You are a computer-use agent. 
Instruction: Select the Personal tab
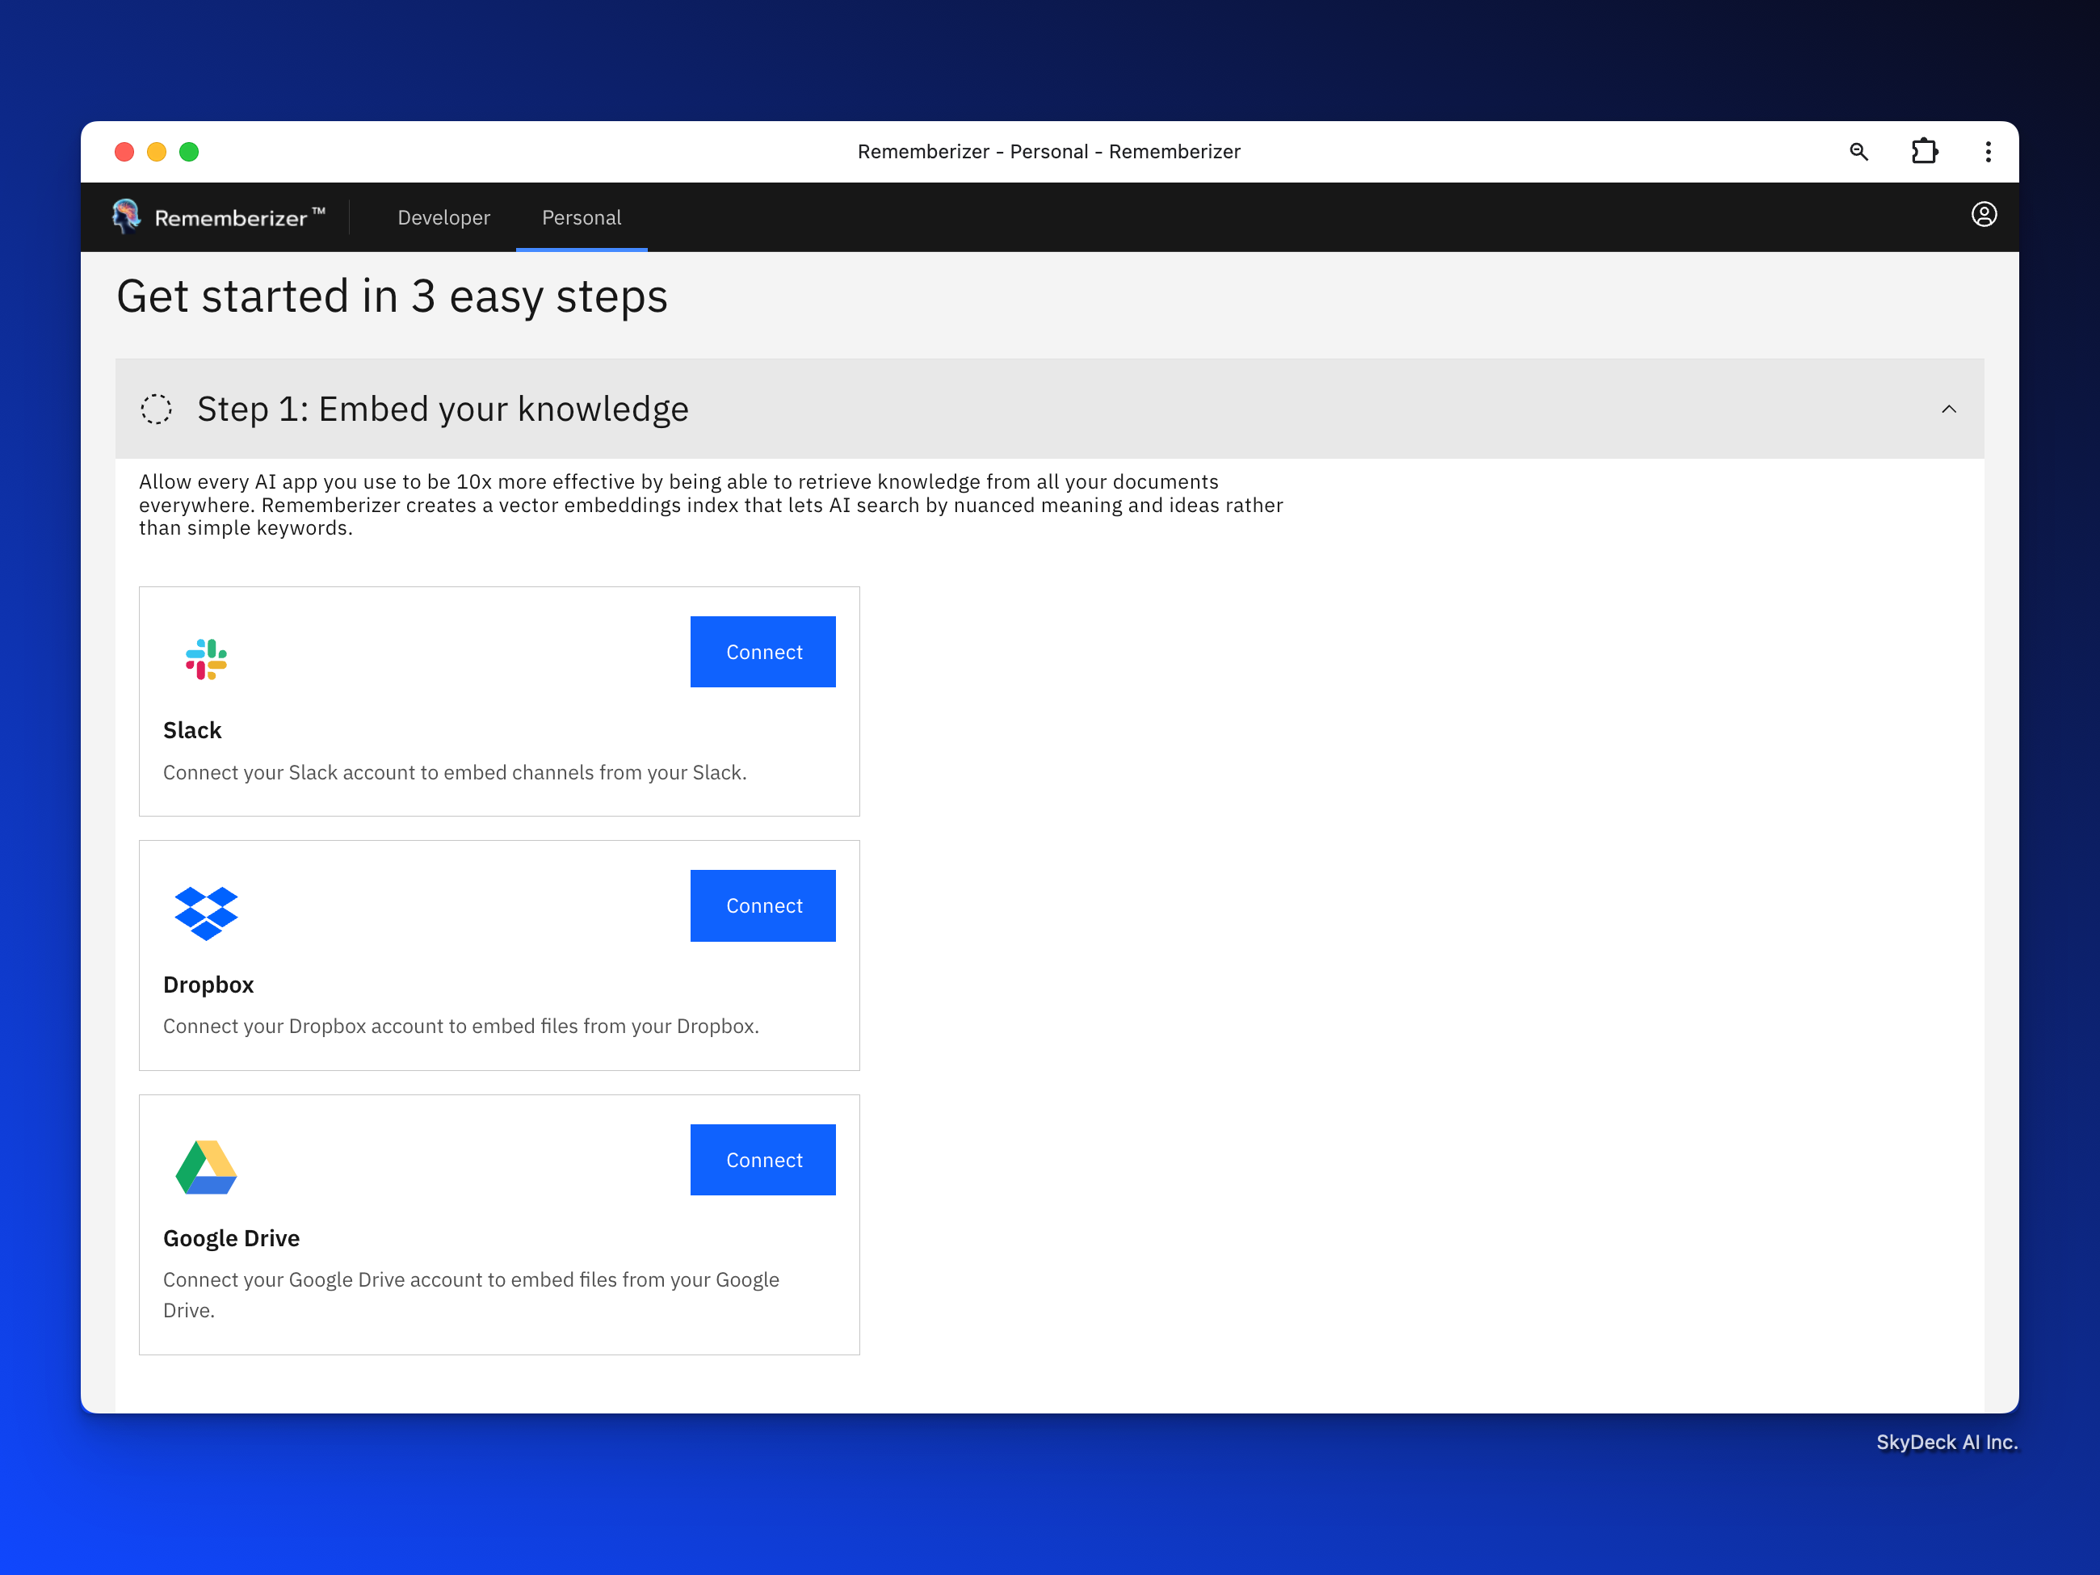coord(581,217)
